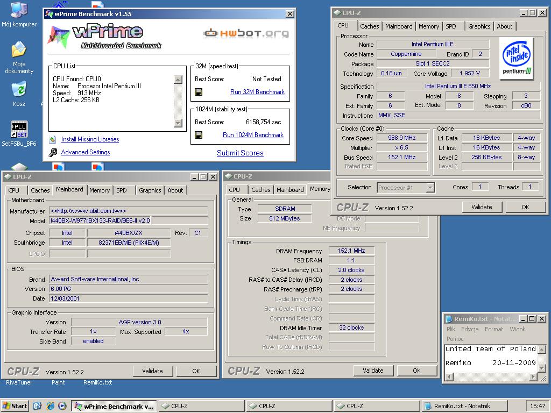
Task: Click the hwbot.org logo
Action: coord(246,33)
